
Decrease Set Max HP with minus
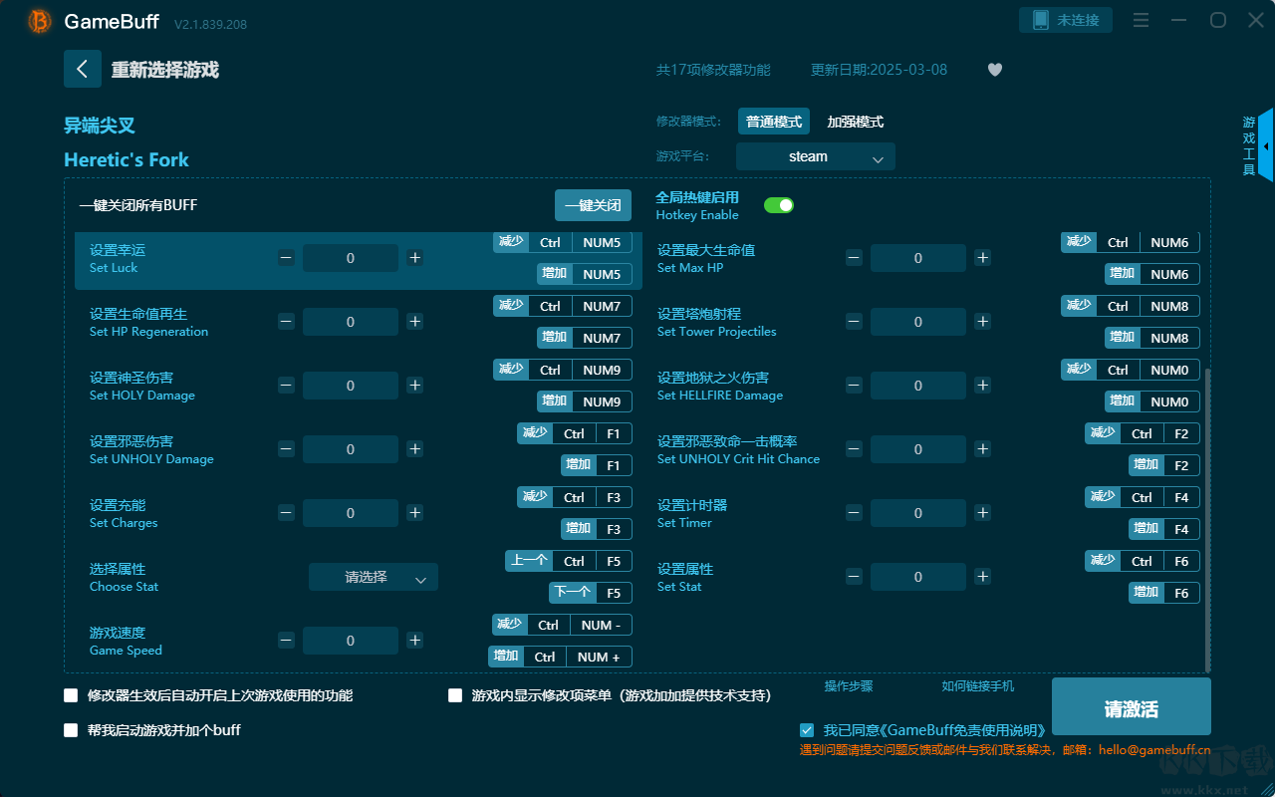pos(854,258)
